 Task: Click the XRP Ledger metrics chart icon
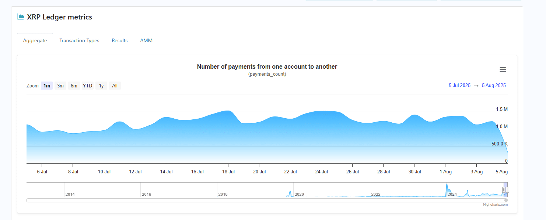[21, 17]
